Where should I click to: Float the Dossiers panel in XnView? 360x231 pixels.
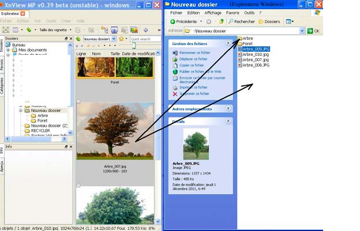[66, 39]
